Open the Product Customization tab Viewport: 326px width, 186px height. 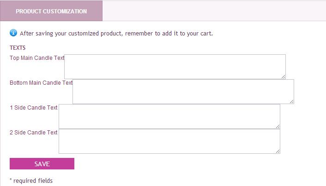tap(51, 11)
